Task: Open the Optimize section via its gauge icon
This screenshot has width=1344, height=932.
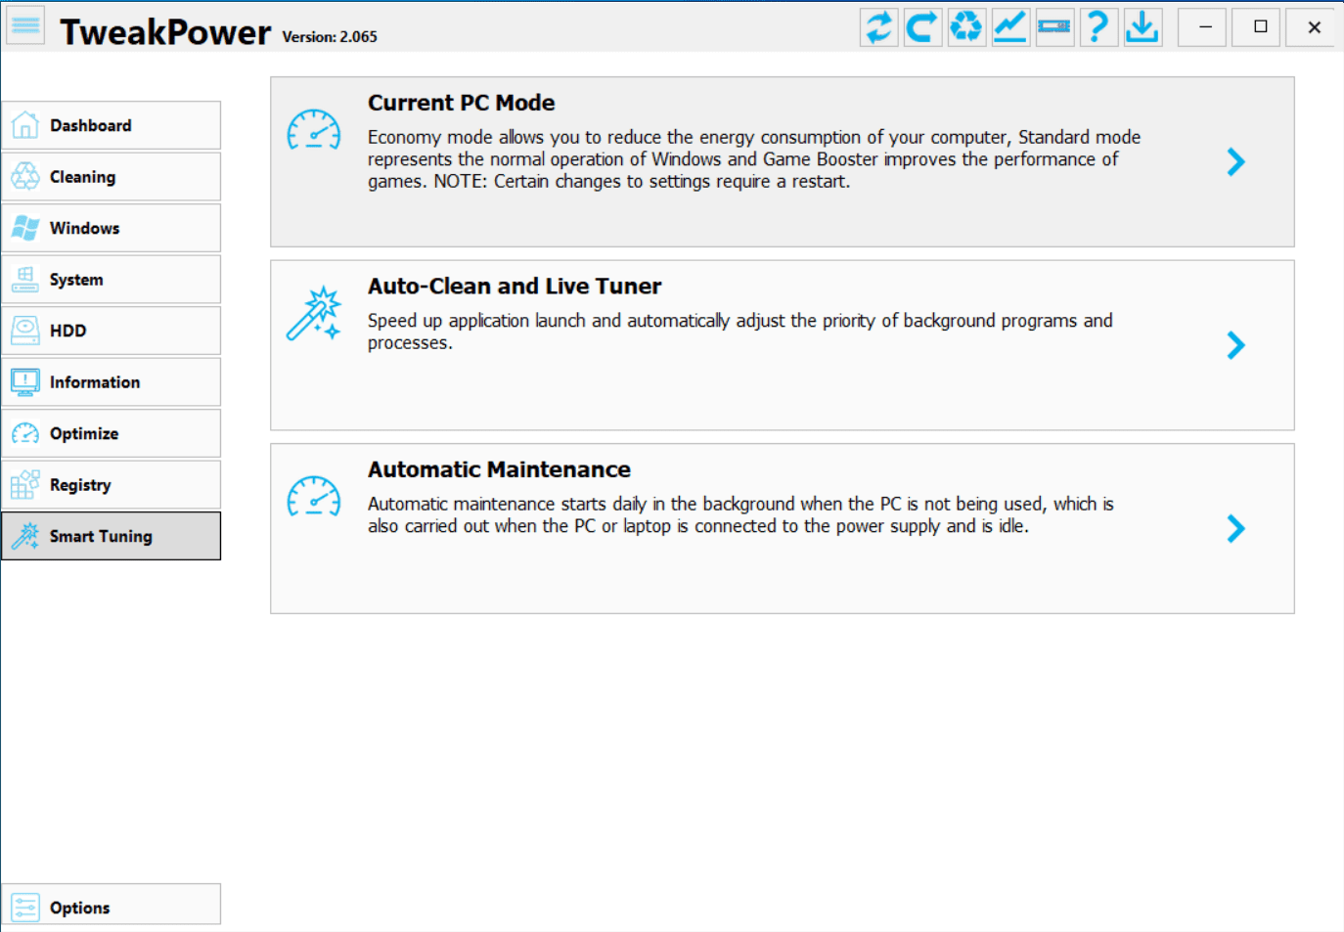Action: [25, 433]
